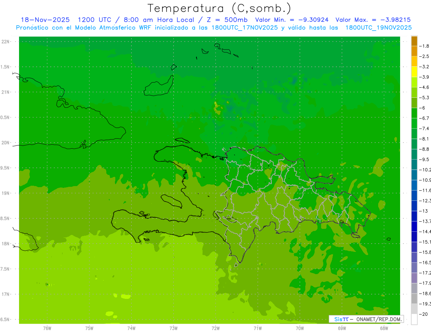Click the "75W" longitude label

(x=89, y=328)
